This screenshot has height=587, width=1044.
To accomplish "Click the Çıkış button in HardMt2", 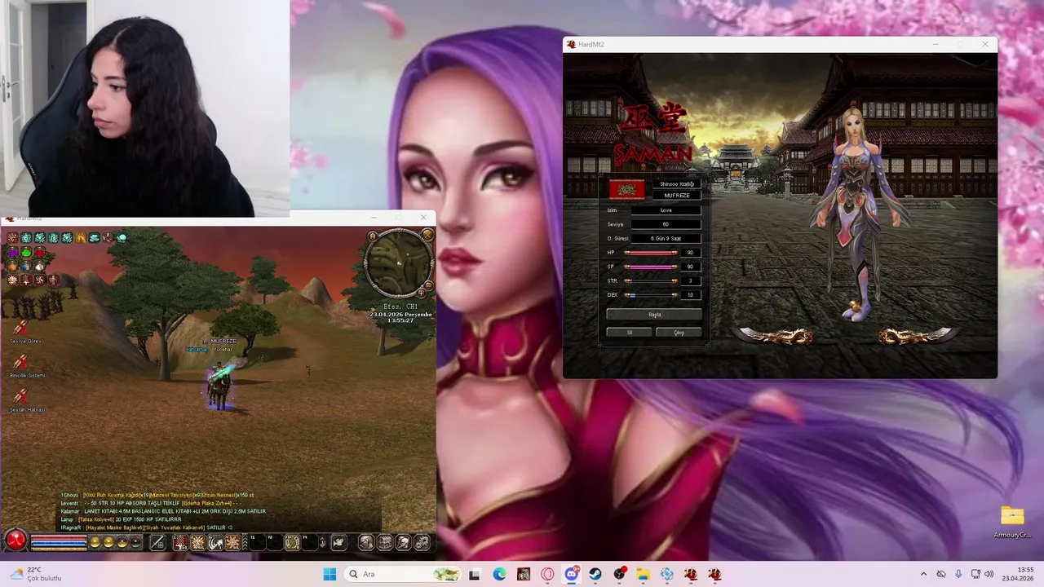I will [679, 333].
